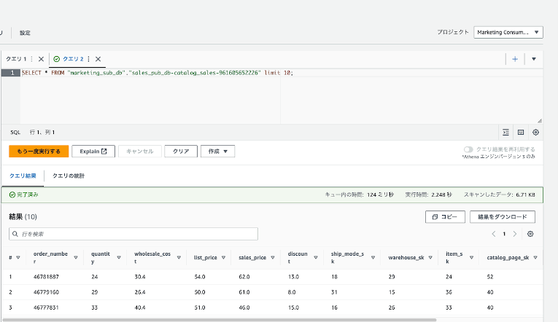Viewport: 558px width, 322px height.
Task: Click the horizontal results scrollbar
Action: coord(220,320)
